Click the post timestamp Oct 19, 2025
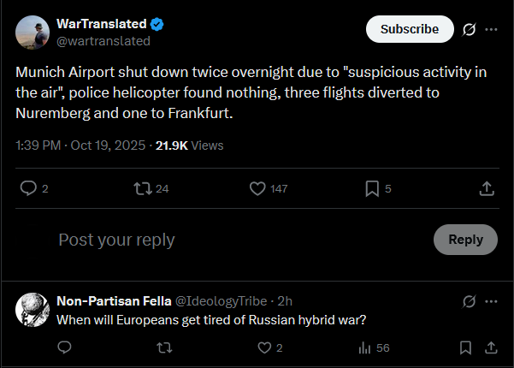The width and height of the screenshot is (514, 368). 109,145
